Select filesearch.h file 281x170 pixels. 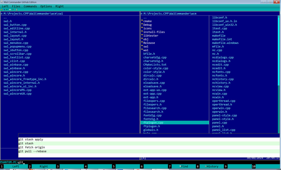pyautogui.click(x=153, y=112)
